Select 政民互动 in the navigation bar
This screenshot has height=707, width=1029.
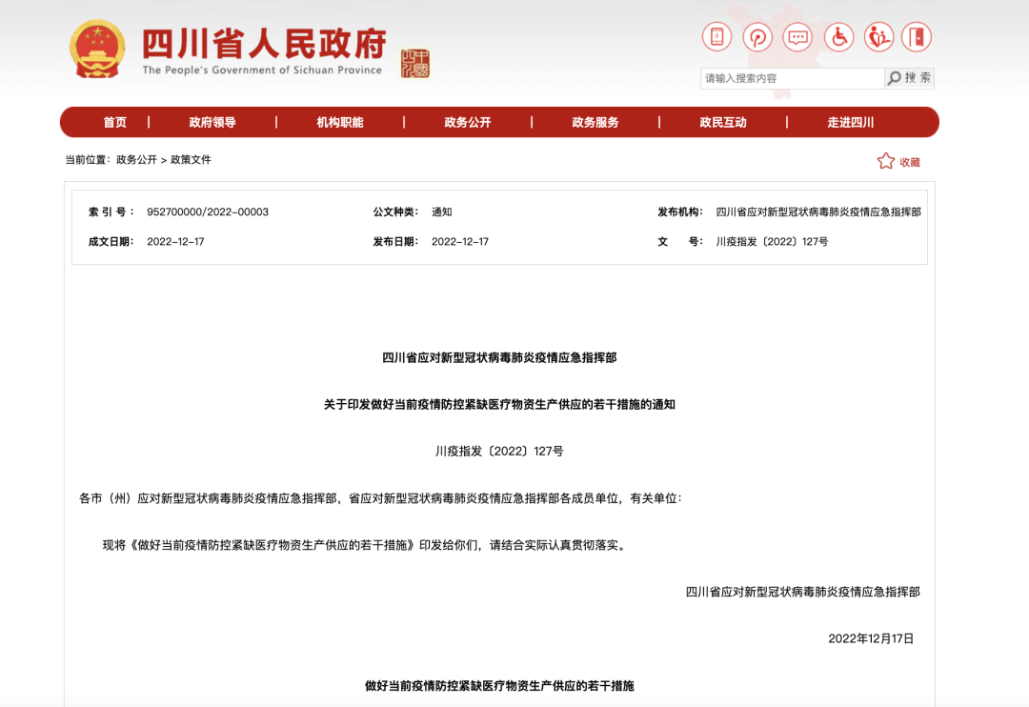[722, 122]
